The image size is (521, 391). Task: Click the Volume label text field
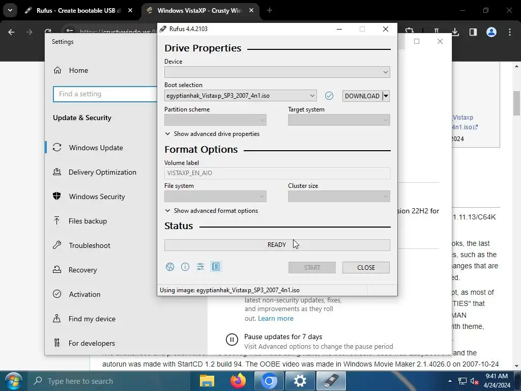[277, 173]
